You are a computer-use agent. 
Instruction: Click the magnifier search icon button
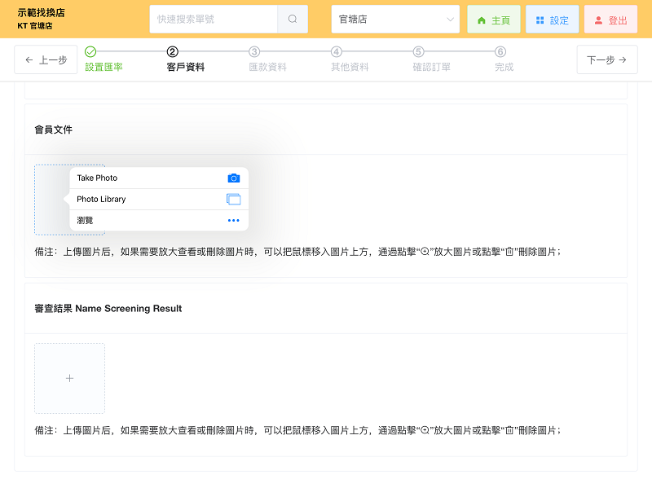293,19
